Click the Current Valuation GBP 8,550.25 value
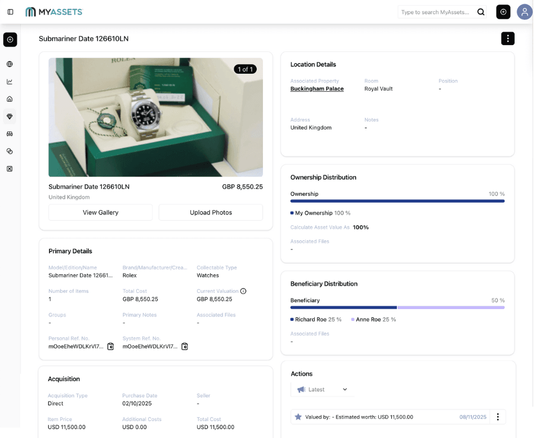This screenshot has width=536, height=438. point(215,299)
